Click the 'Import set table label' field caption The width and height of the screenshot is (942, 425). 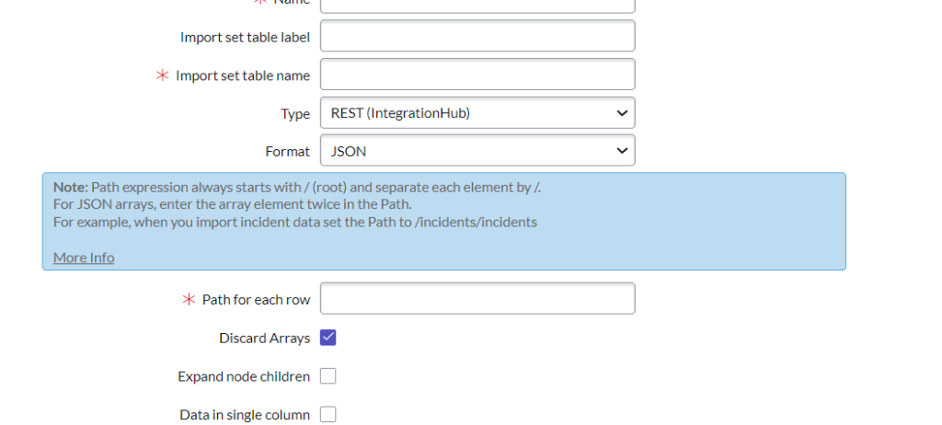245,38
